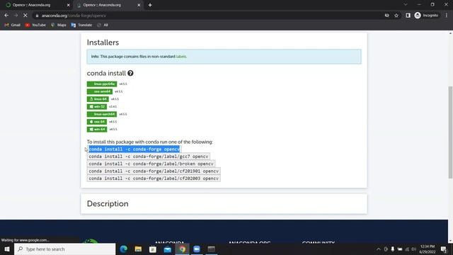Close the first Opencv Anaconda.org tab
This screenshot has width=453, height=255.
click(69, 5)
